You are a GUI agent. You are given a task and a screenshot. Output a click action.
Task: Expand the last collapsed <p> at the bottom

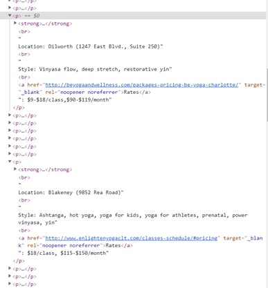(10, 284)
